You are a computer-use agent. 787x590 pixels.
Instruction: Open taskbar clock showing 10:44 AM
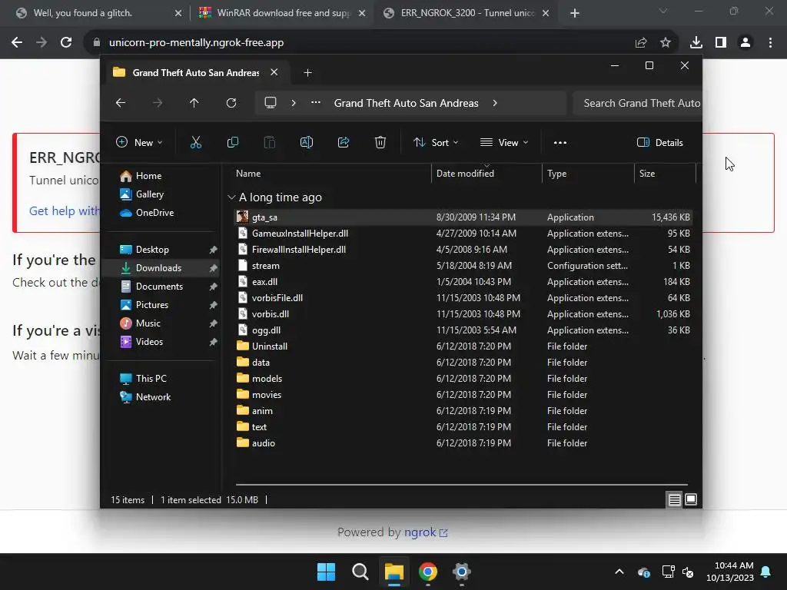pyautogui.click(x=729, y=572)
